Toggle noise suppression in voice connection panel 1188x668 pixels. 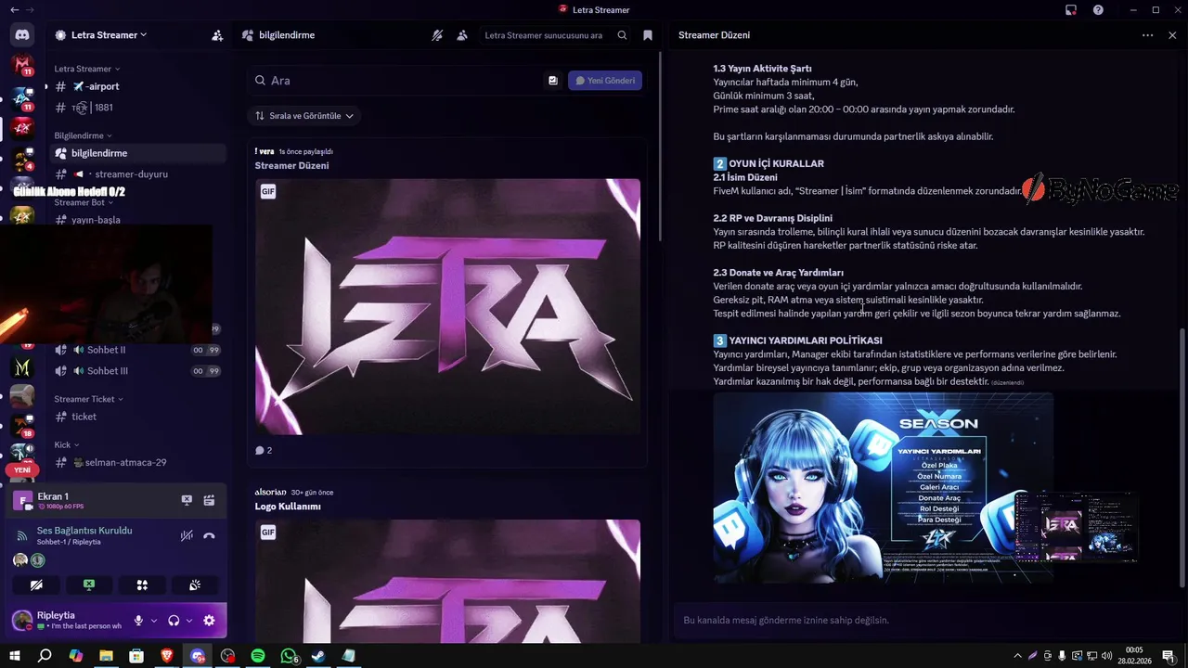coord(187,535)
